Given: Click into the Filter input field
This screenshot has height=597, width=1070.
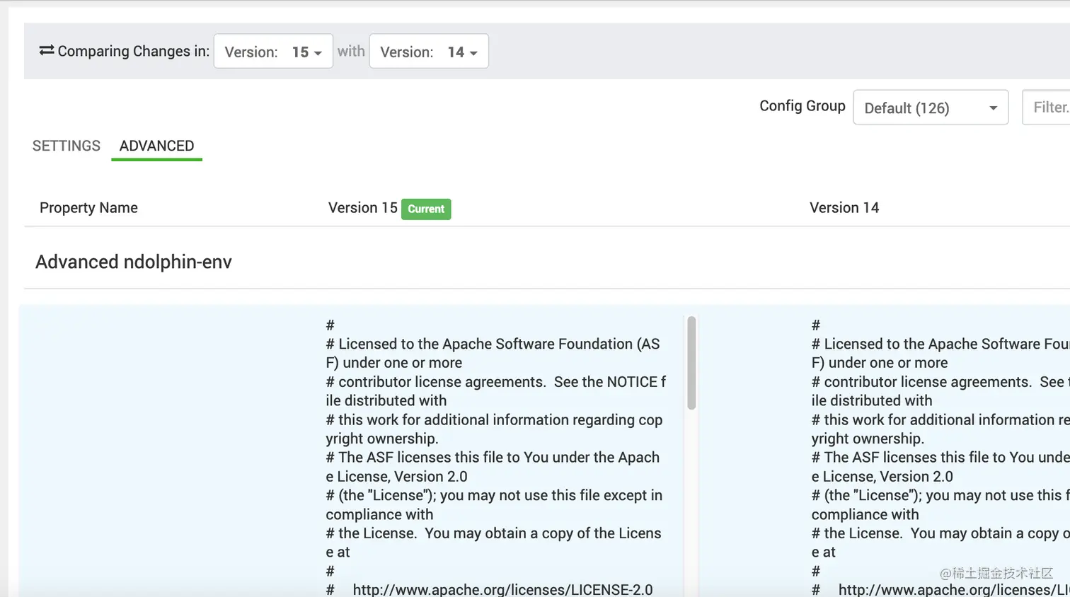Looking at the screenshot, I should click(1047, 108).
